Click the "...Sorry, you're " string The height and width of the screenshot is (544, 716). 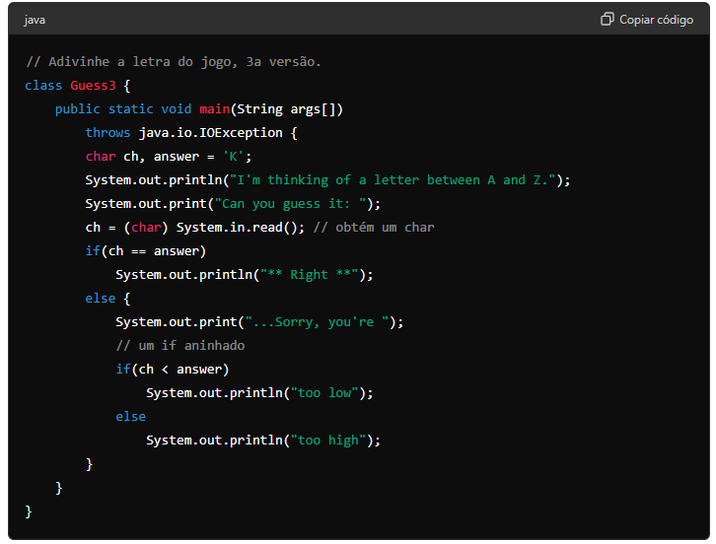320,322
